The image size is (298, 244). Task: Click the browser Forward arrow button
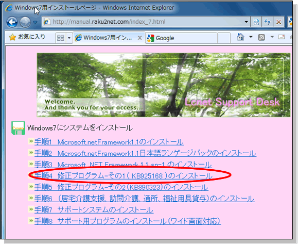(x=25, y=22)
